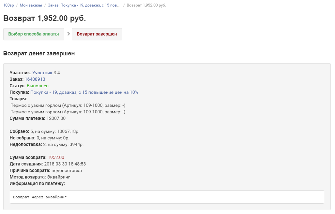Click the page title Возврат 1,952.00 руб.
The width and height of the screenshot is (335, 214).
[45, 18]
